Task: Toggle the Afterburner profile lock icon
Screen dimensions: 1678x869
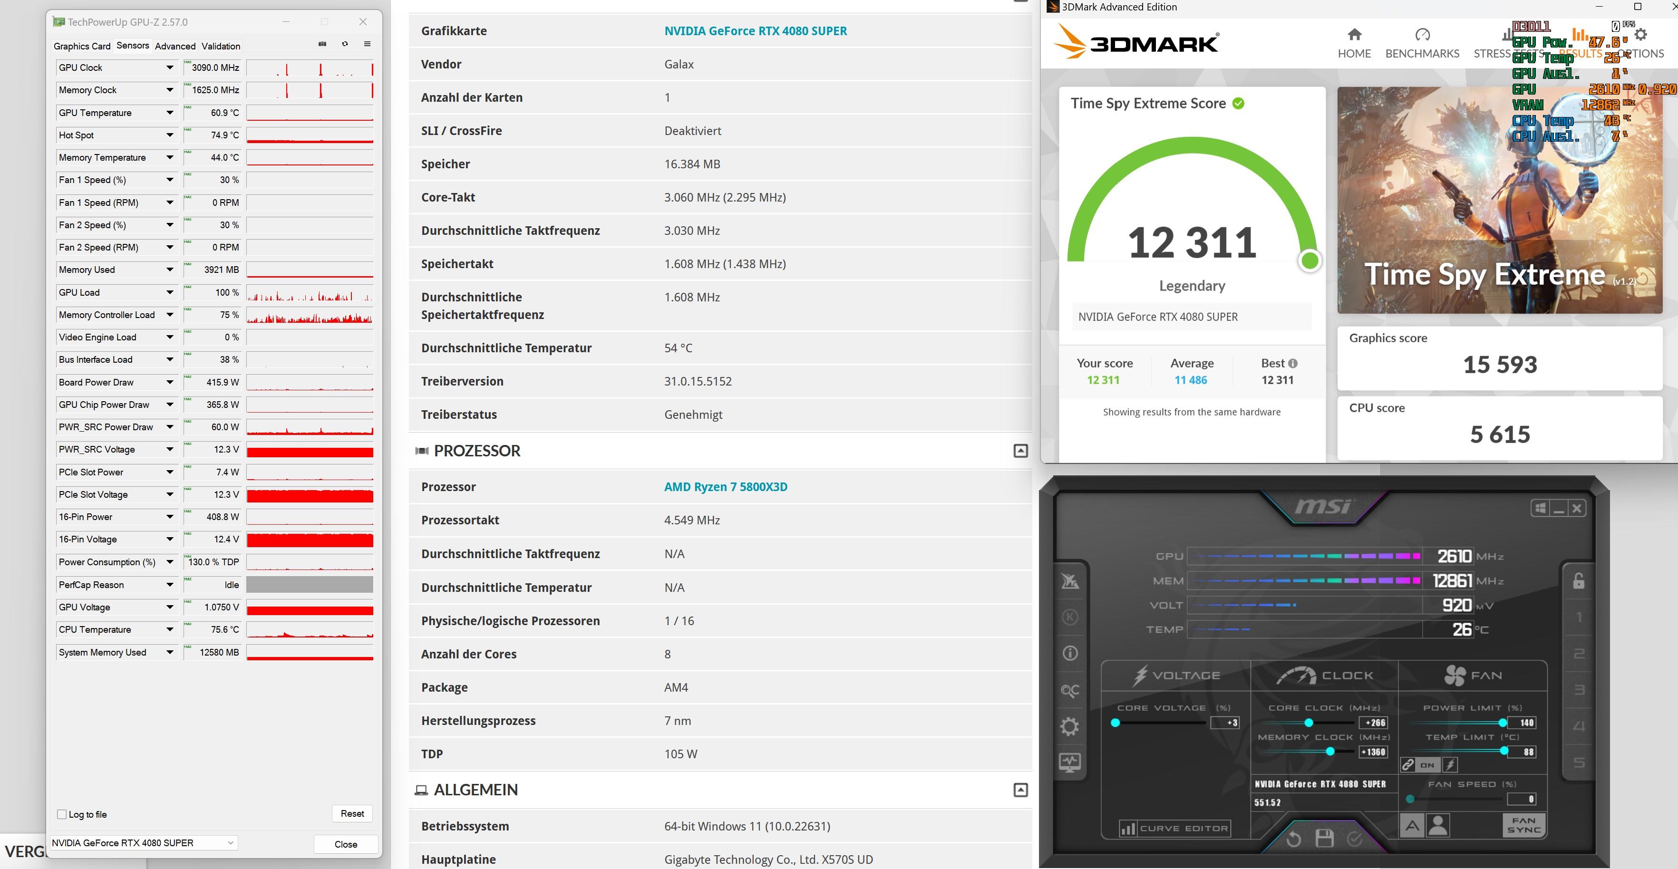Action: (1578, 580)
